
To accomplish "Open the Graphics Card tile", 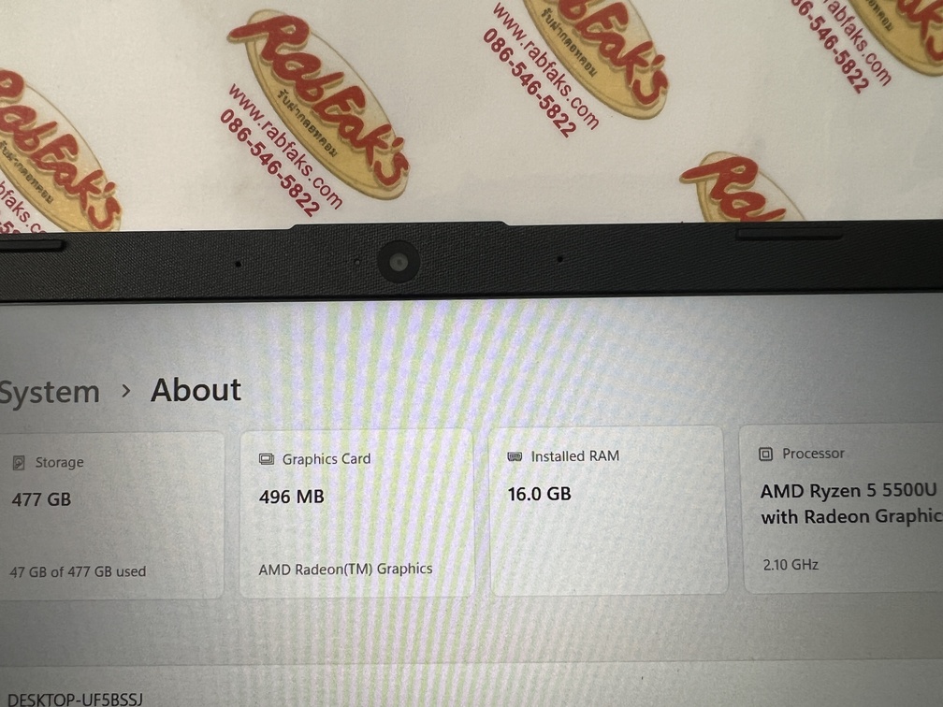I will point(356,512).
